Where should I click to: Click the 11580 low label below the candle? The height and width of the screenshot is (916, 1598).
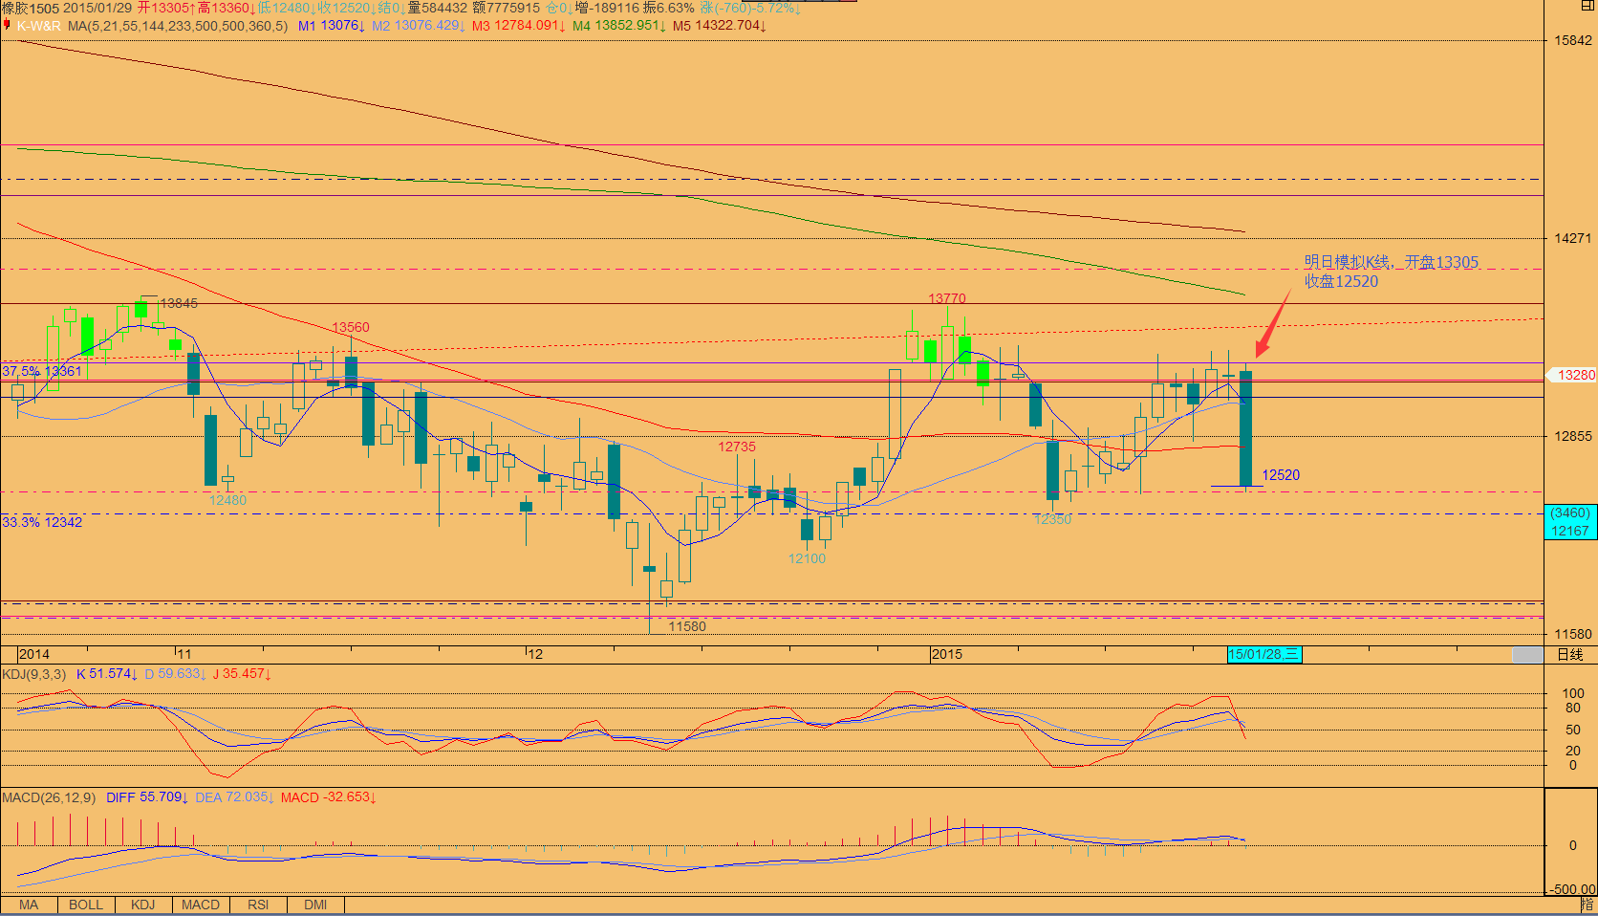coord(687,626)
